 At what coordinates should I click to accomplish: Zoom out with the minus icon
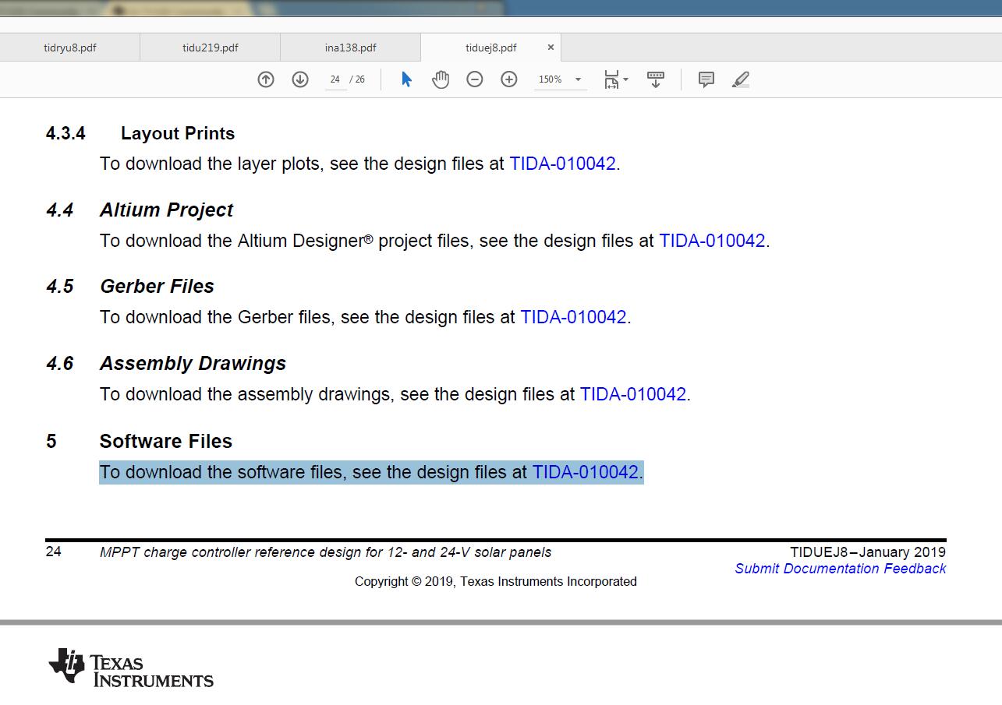[x=475, y=79]
